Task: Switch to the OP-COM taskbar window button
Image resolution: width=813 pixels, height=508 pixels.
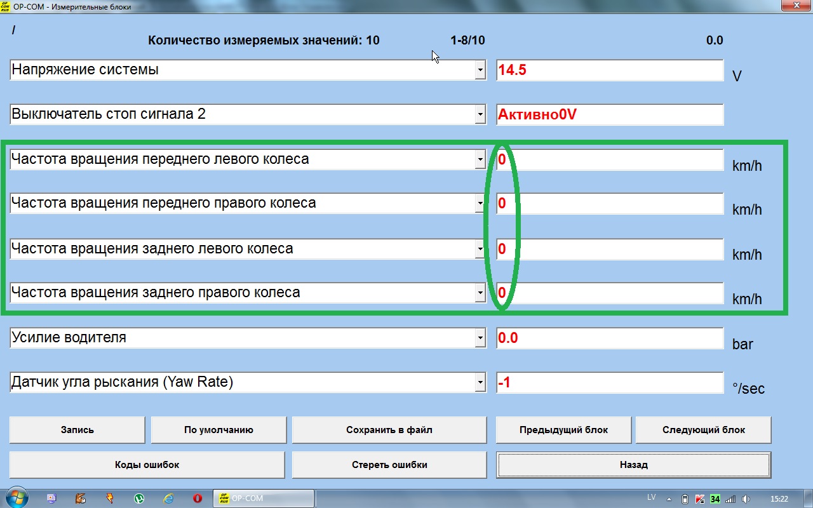Action: 264,498
